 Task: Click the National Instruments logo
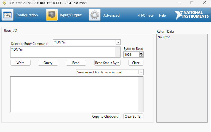click(x=192, y=15)
